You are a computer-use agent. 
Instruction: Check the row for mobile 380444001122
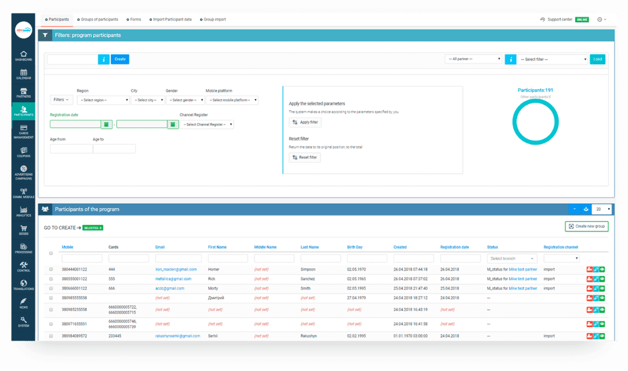pos(51,269)
